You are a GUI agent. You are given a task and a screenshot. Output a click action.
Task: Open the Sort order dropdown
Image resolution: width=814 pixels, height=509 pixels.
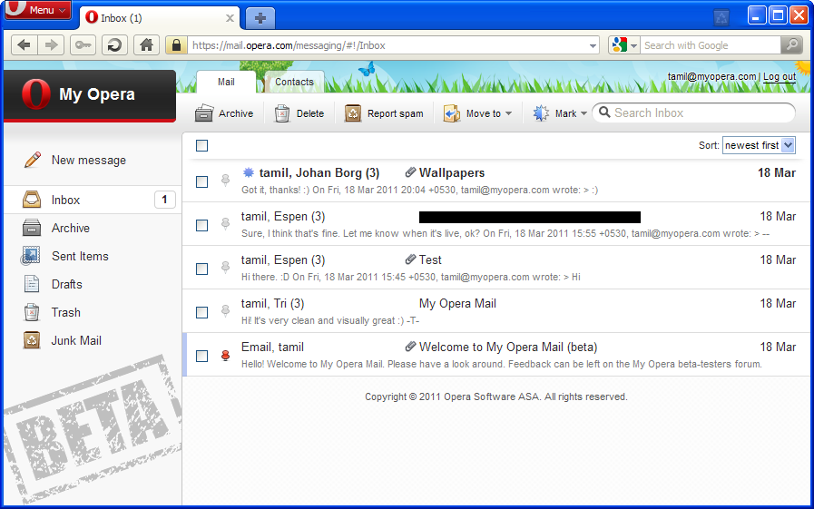[x=759, y=145]
